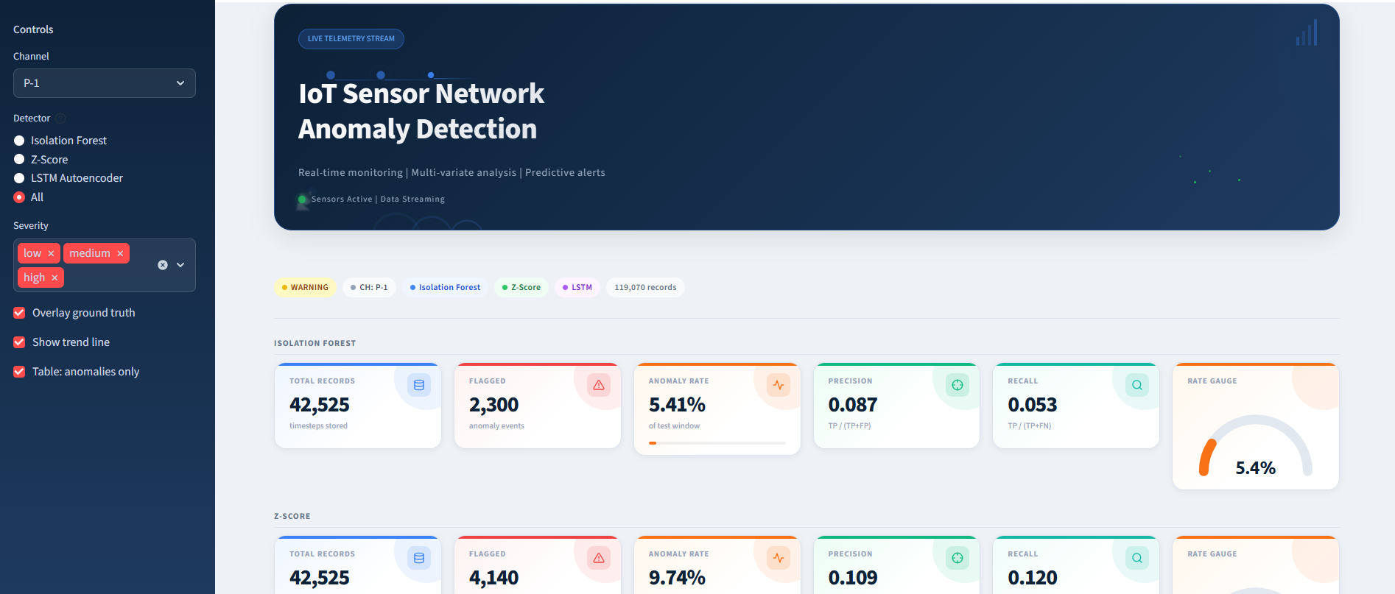Open the Channel P-1 dropdown

point(105,83)
